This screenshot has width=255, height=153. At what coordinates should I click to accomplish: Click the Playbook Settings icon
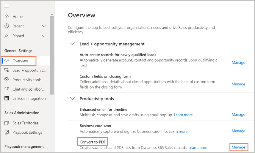(7, 133)
